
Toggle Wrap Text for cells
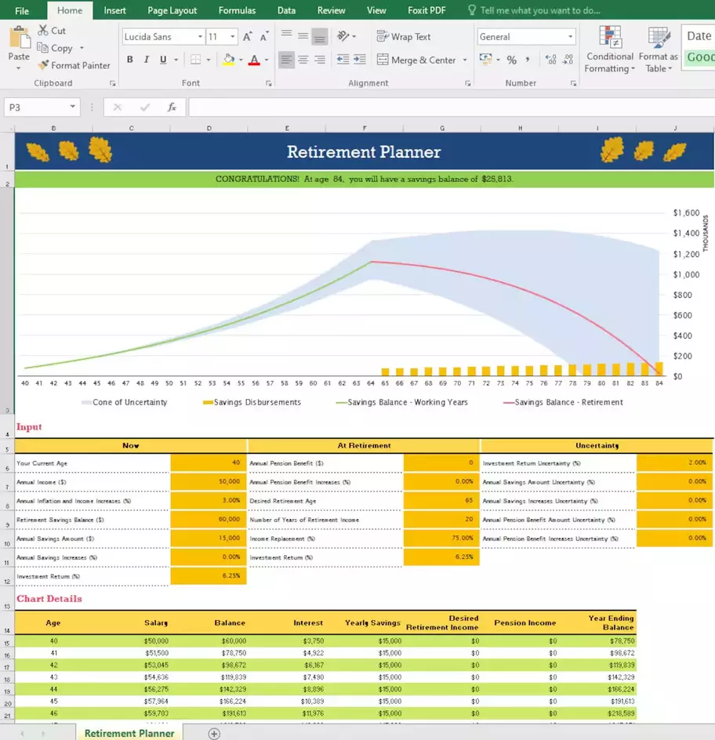pyautogui.click(x=404, y=37)
